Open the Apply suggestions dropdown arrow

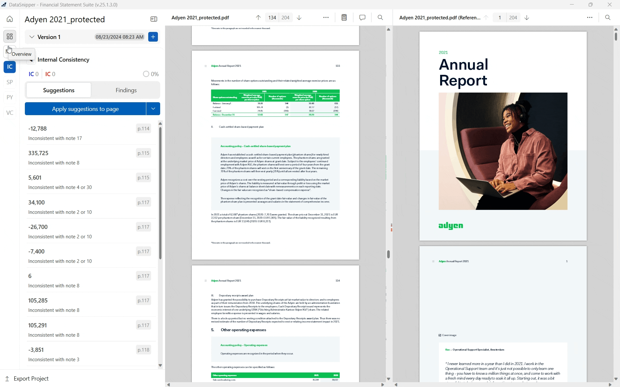click(153, 109)
